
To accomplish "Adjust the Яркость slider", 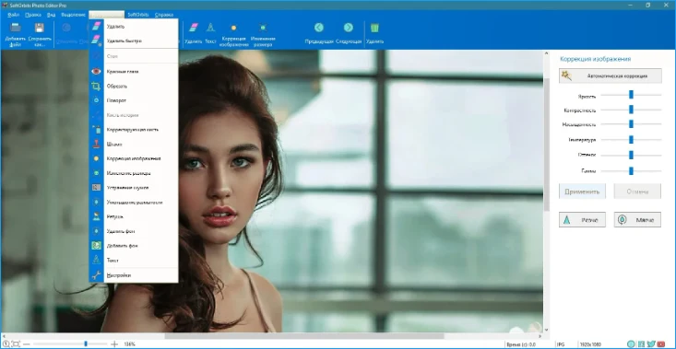I will tap(631, 95).
